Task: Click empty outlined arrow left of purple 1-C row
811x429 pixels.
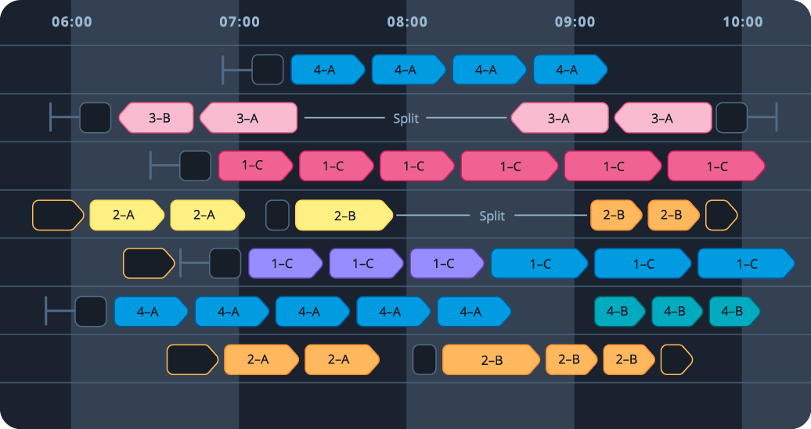Action: pyautogui.click(x=148, y=263)
